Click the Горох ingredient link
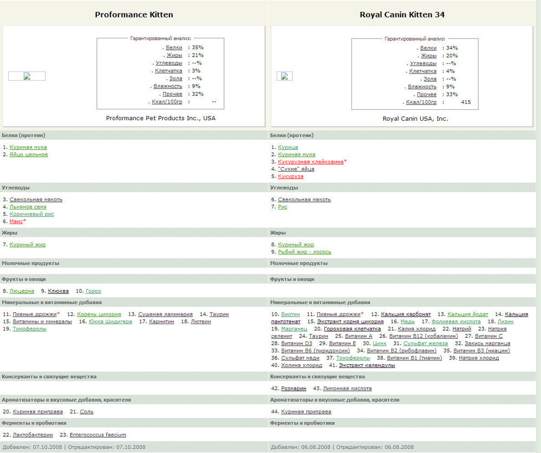 click(x=94, y=291)
